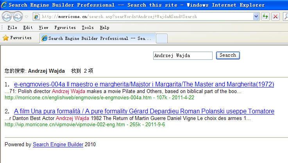Open the Favorites menu
Screen dimensions: 288x163
[65, 28]
